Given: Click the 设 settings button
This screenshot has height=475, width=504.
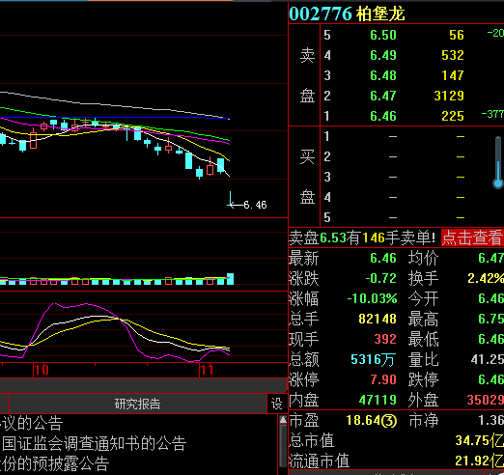Looking at the screenshot, I should coord(276,404).
